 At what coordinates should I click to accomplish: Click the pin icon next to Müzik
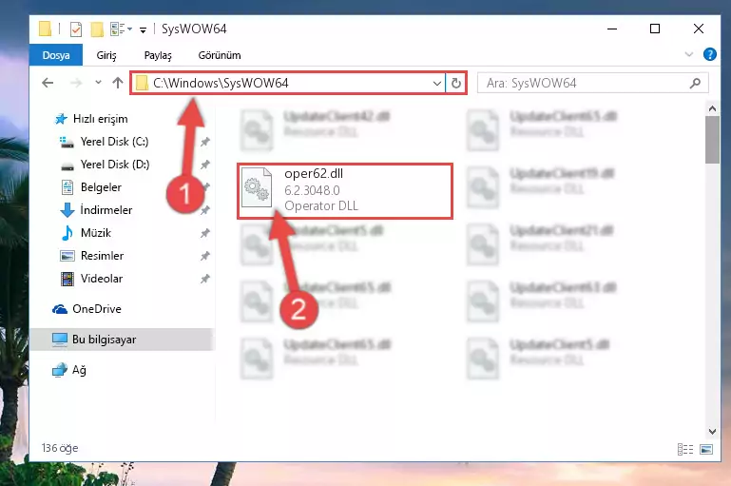pos(204,233)
